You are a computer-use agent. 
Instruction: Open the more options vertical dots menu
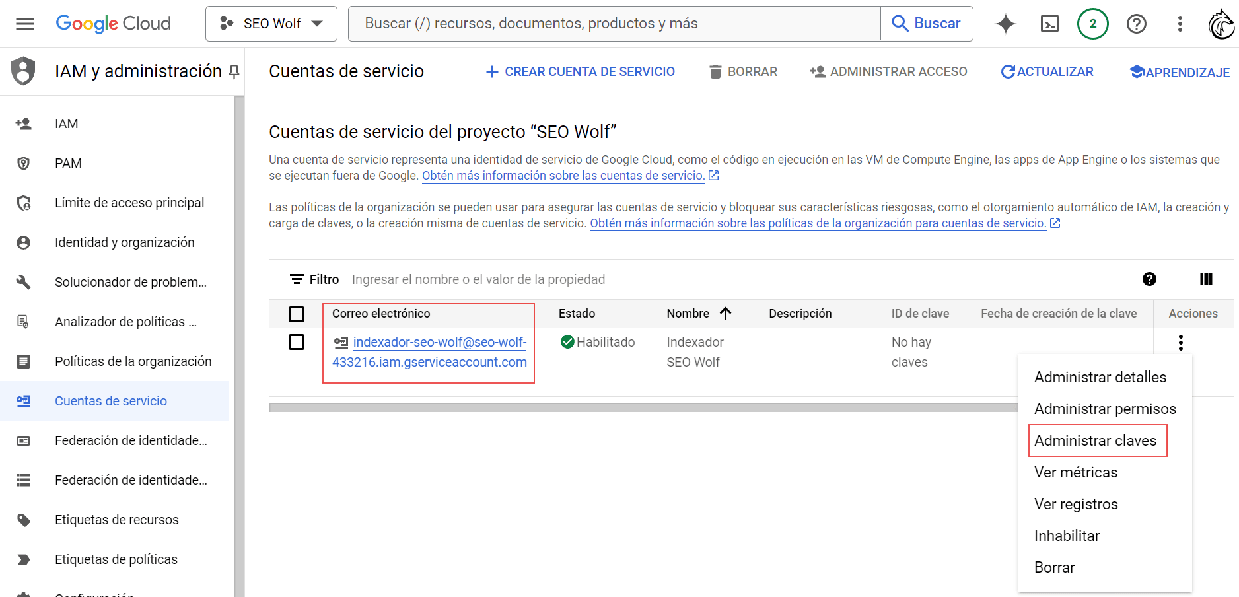(x=1180, y=24)
